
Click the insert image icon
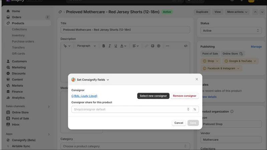(x=153, y=46)
